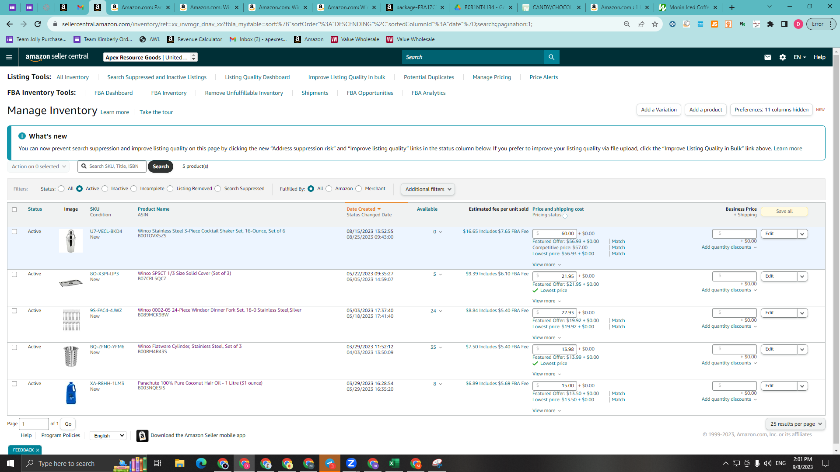The height and width of the screenshot is (472, 840).
Task: Go to Manage Pricing
Action: (492, 77)
